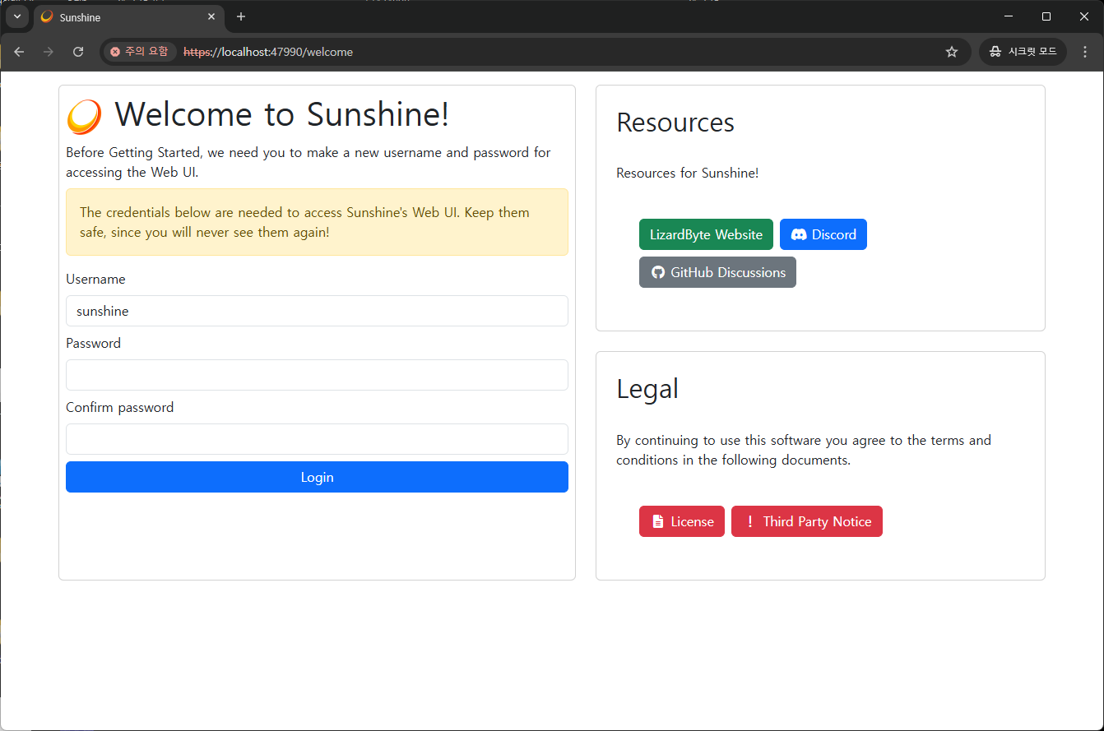Click the incognito mode indicator
This screenshot has height=731, width=1104.
(x=1023, y=52)
